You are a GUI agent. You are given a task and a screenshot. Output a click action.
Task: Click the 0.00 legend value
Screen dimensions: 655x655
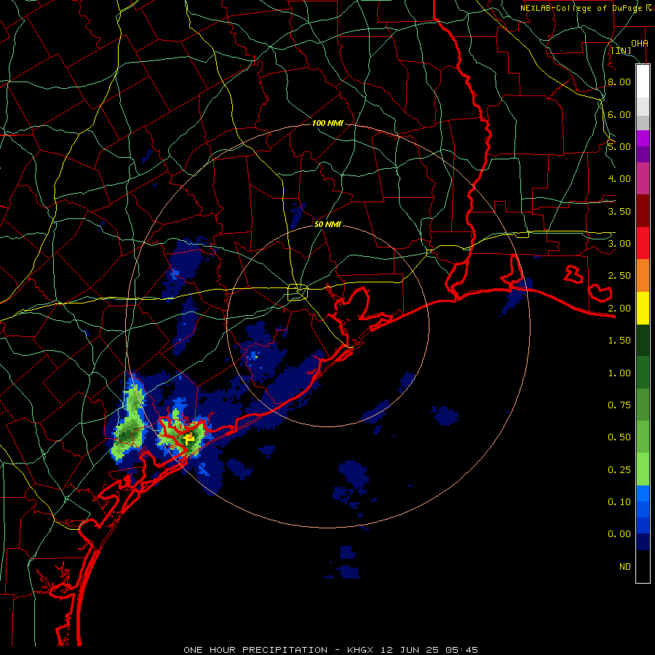(619, 534)
